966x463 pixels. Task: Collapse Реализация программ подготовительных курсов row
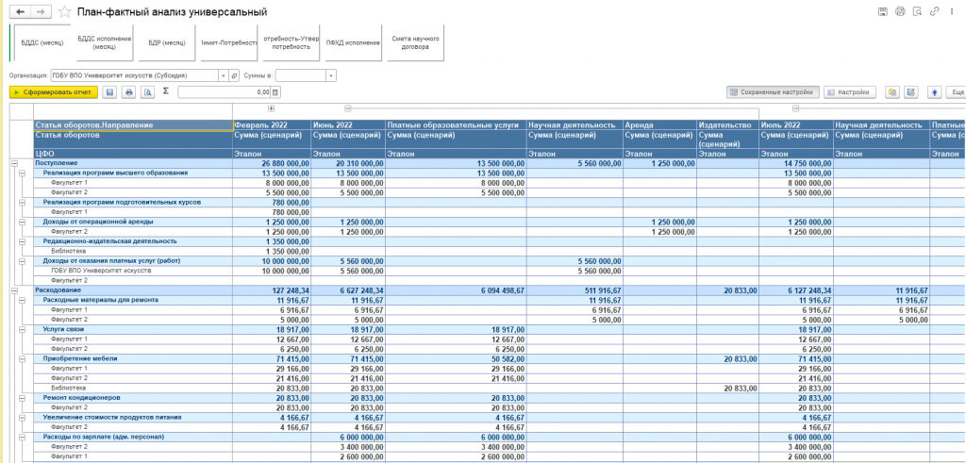click(x=24, y=202)
